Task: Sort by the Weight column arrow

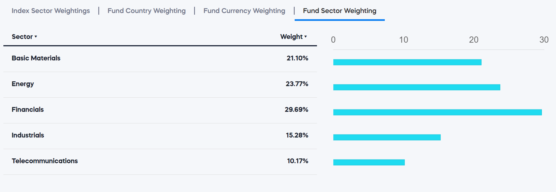Action: (306, 37)
